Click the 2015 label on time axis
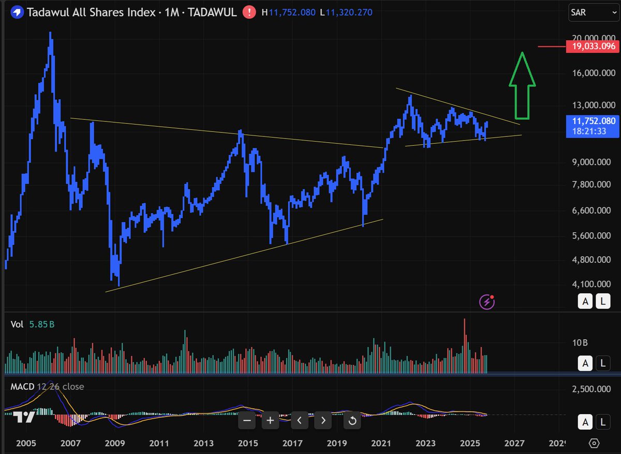Image resolution: width=621 pixels, height=454 pixels. [248, 443]
